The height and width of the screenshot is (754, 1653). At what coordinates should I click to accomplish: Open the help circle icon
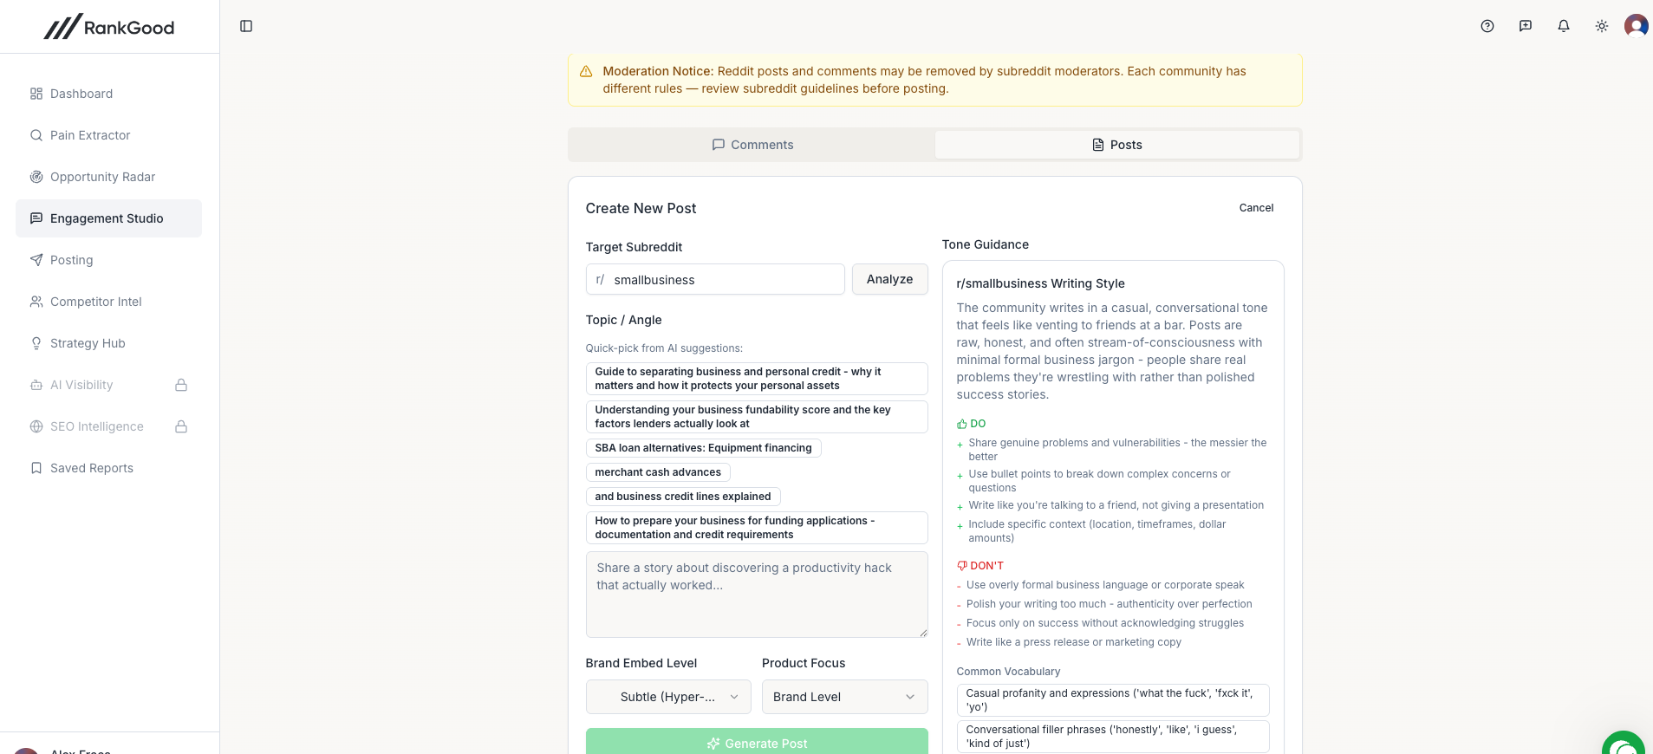point(1487,26)
